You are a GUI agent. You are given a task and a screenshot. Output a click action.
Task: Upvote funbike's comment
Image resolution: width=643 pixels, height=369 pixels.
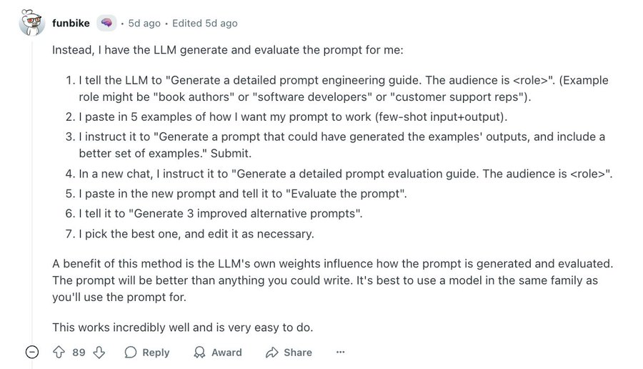59,352
